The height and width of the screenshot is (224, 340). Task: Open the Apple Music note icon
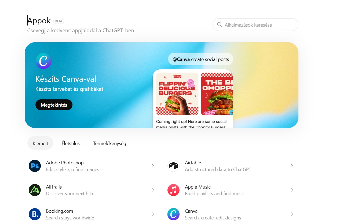173,190
